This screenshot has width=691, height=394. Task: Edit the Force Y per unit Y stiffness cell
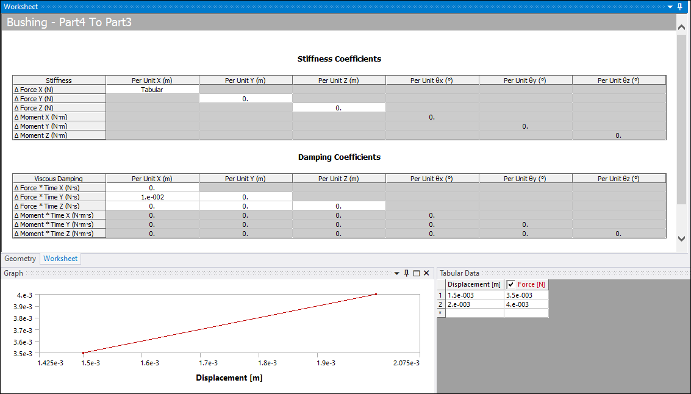click(245, 99)
